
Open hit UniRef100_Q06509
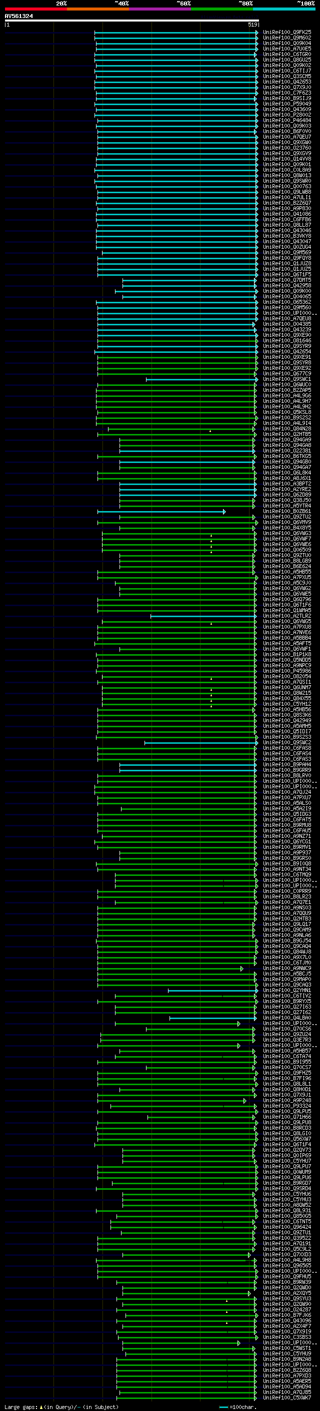(x=287, y=550)
